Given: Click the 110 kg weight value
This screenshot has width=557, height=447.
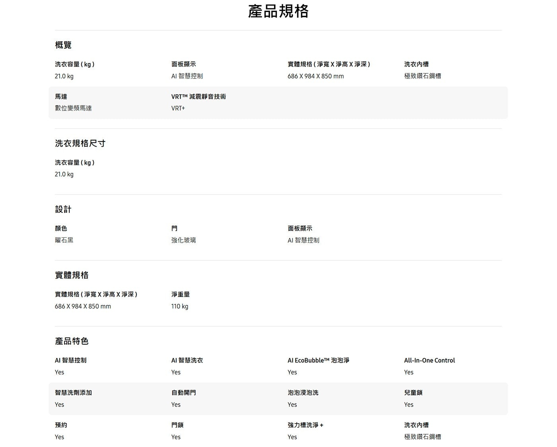Looking at the screenshot, I should coord(179,306).
